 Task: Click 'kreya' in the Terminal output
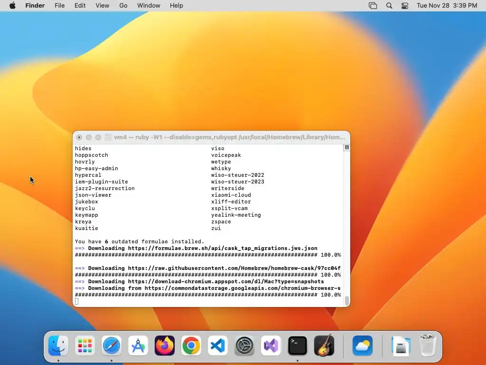(83, 221)
